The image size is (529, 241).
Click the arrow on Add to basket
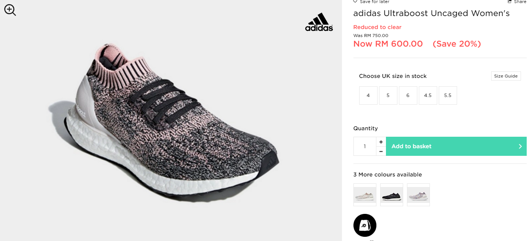[x=520, y=146]
